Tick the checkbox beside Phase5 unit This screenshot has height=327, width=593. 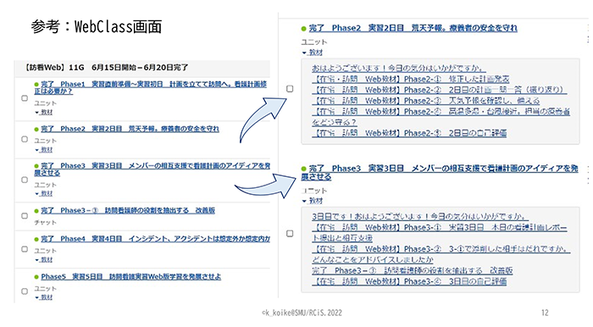point(25,291)
